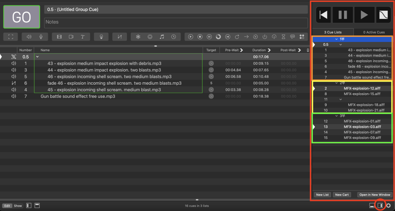Create a New Cart
Viewport: 395px width, 211px height.
tap(342, 195)
